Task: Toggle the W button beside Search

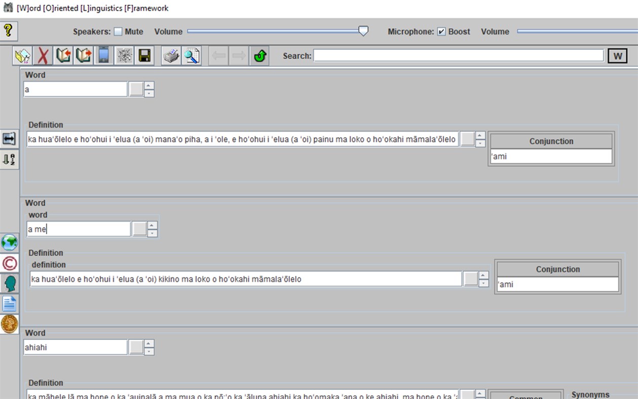Action: click(617, 55)
